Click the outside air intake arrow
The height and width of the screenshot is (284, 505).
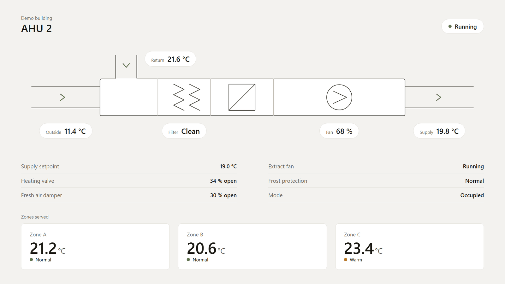click(x=62, y=97)
